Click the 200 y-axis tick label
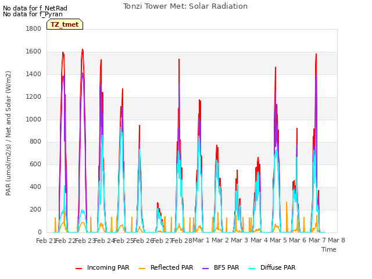Viewport: 372px width, 279px height. 35,209
